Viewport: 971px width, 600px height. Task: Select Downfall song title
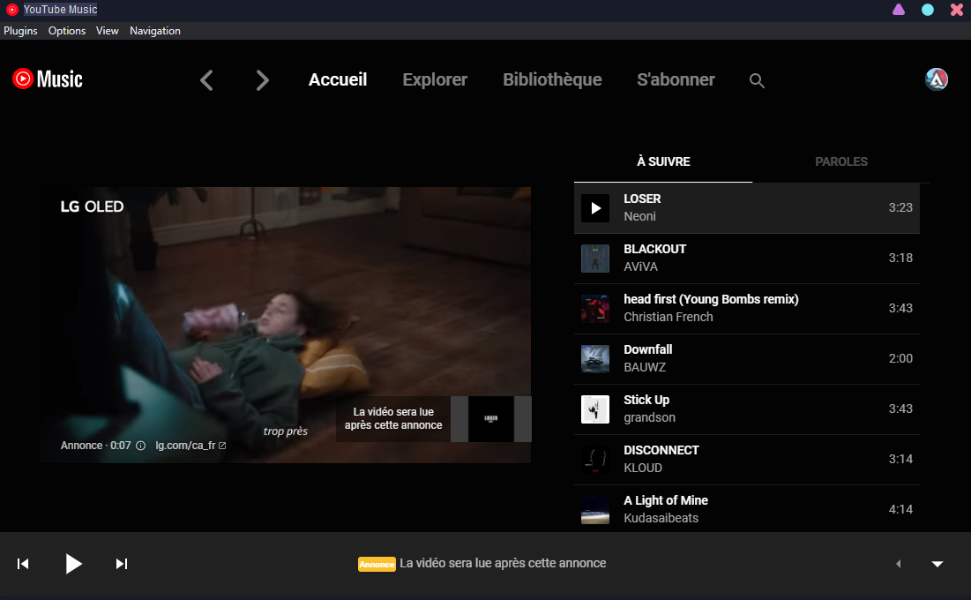[647, 349]
